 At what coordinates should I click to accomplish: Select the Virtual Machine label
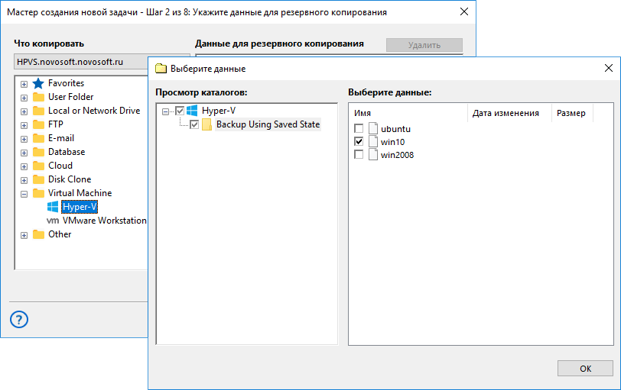pos(80,193)
